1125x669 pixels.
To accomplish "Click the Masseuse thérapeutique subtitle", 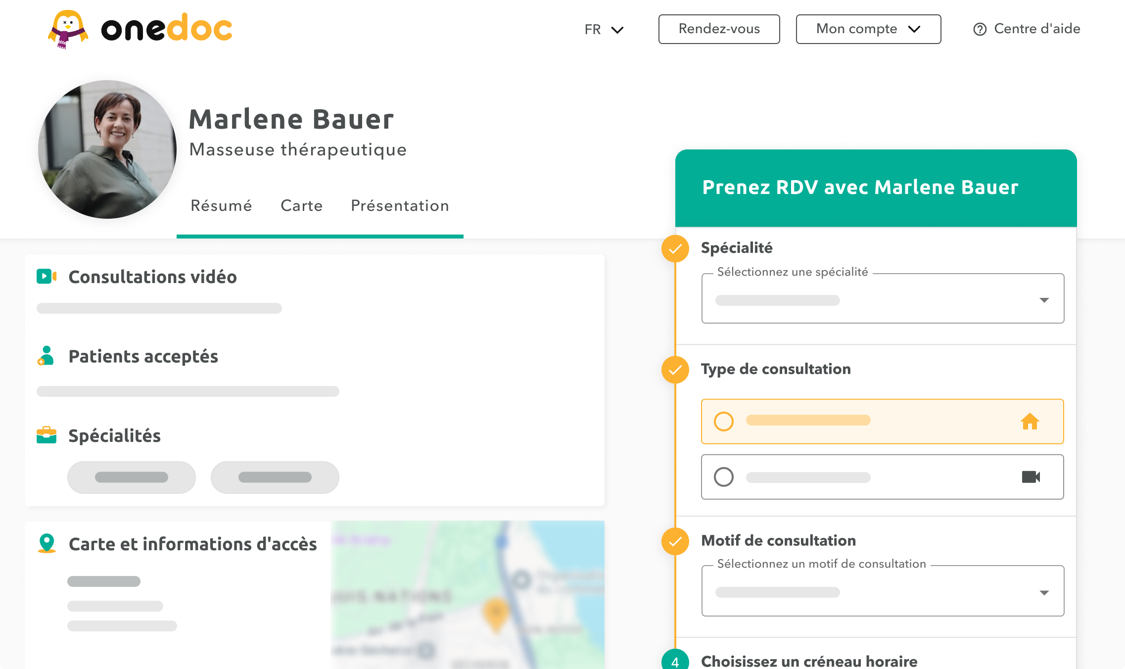I will coord(298,149).
